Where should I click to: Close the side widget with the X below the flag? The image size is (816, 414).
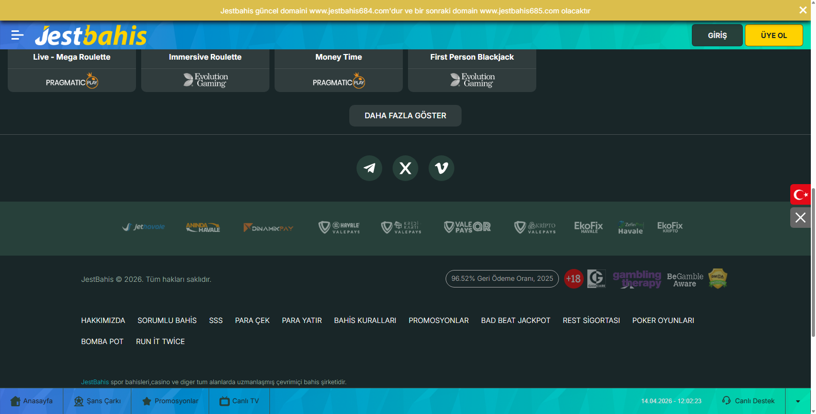pyautogui.click(x=801, y=218)
